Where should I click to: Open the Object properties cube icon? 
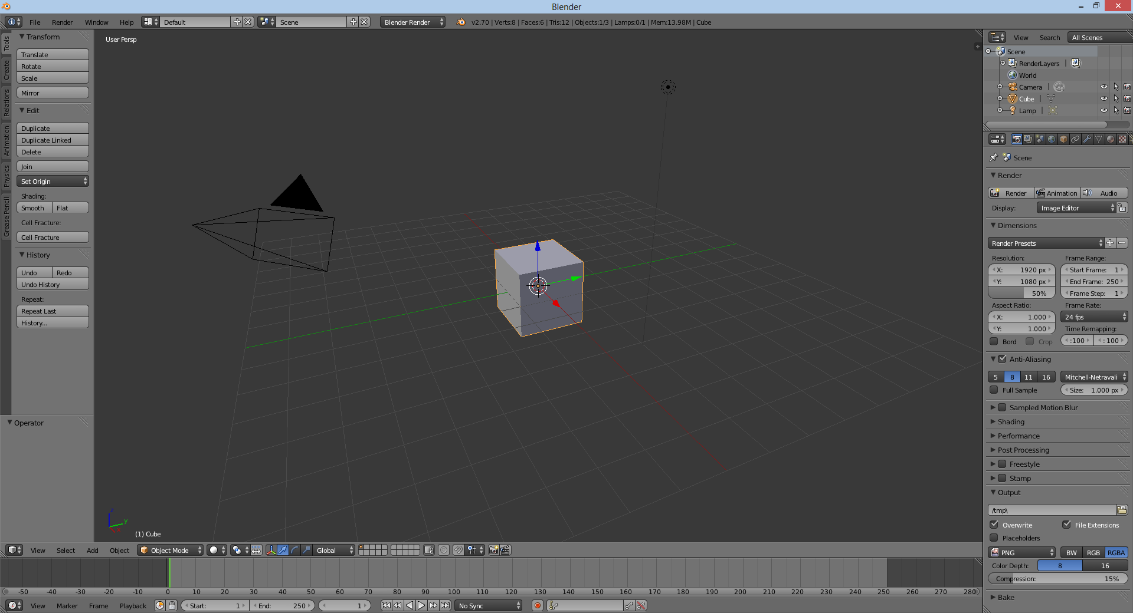point(1063,139)
